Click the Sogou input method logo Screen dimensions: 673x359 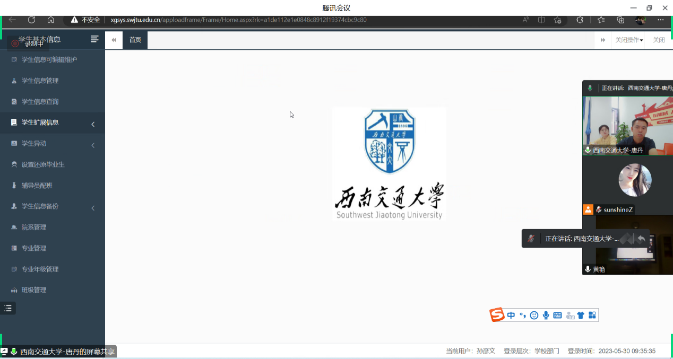[x=497, y=315]
